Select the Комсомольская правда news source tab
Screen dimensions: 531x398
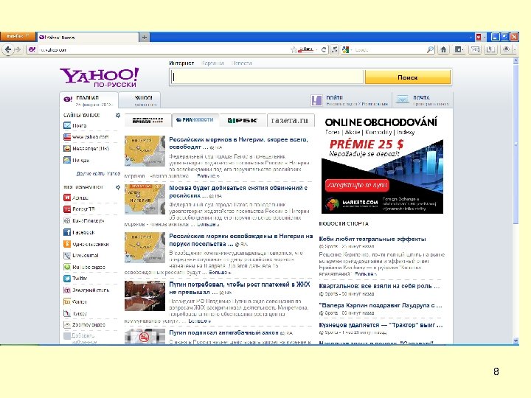147,120
